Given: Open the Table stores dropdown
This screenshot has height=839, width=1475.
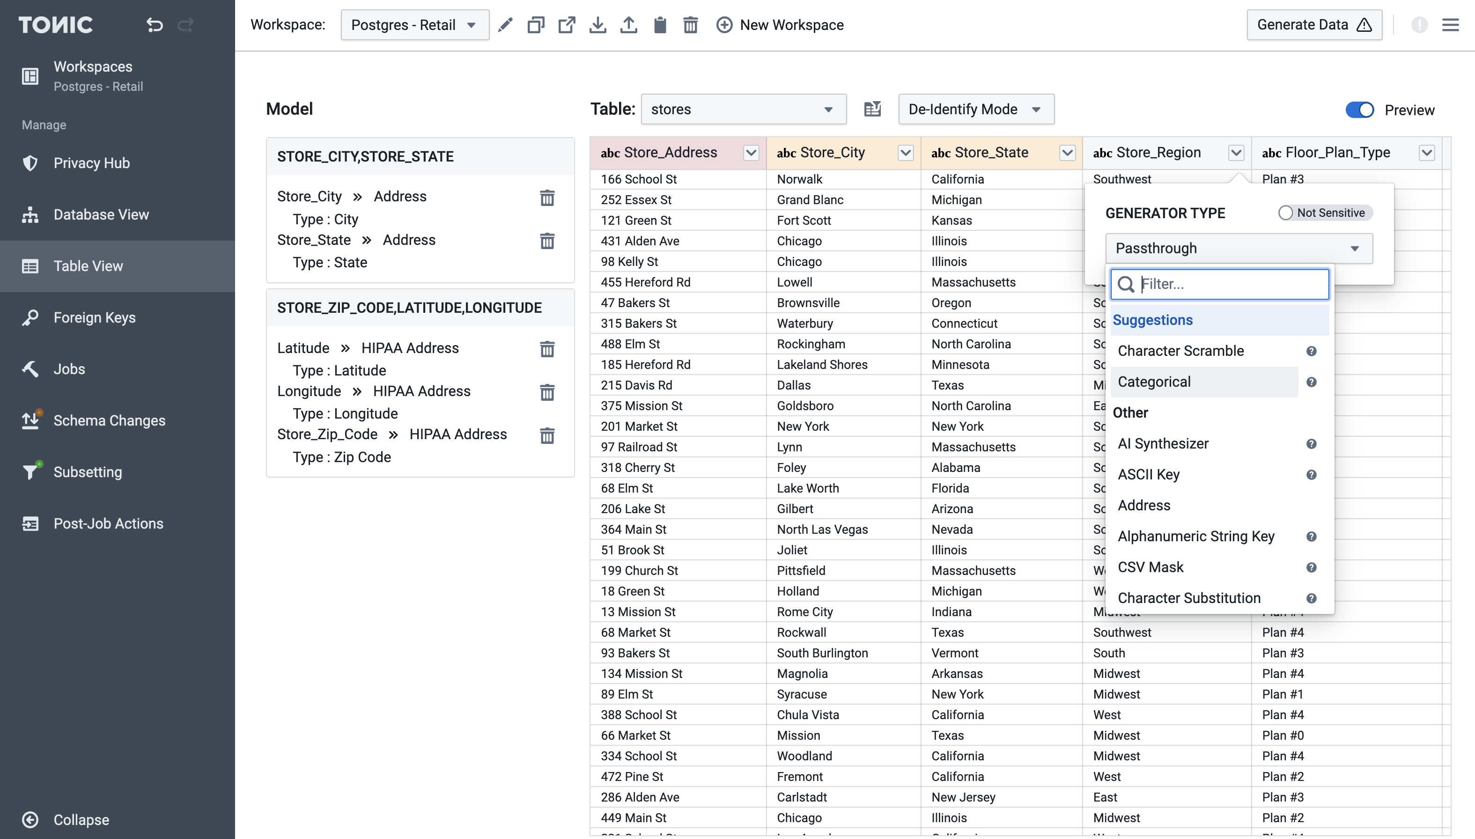Looking at the screenshot, I should coord(743,109).
